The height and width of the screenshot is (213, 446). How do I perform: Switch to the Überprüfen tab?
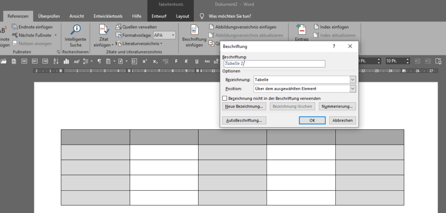[49, 16]
